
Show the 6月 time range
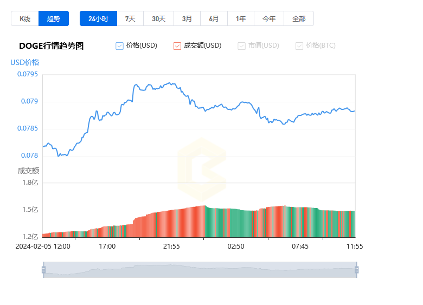214,18
